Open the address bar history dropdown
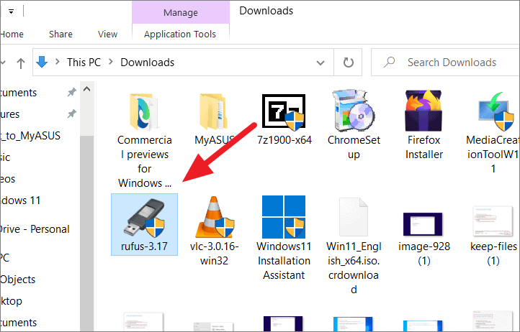 click(320, 63)
